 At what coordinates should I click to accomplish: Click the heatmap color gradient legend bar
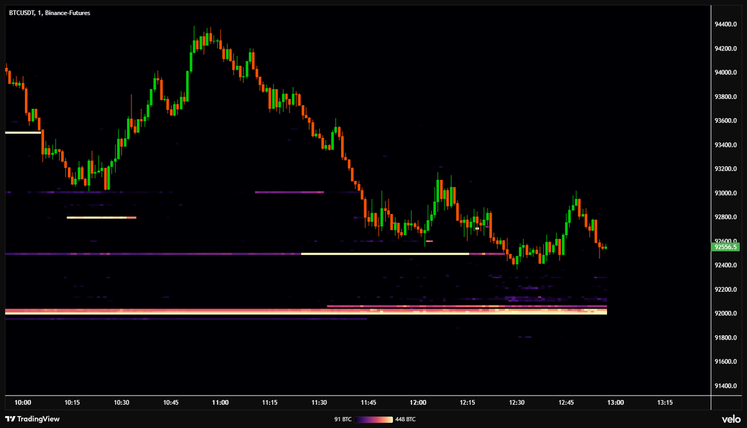(x=375, y=419)
